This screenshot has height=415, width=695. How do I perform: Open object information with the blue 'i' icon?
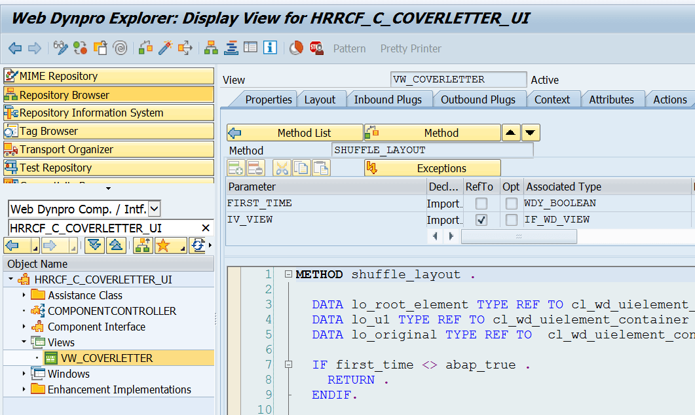[270, 47]
